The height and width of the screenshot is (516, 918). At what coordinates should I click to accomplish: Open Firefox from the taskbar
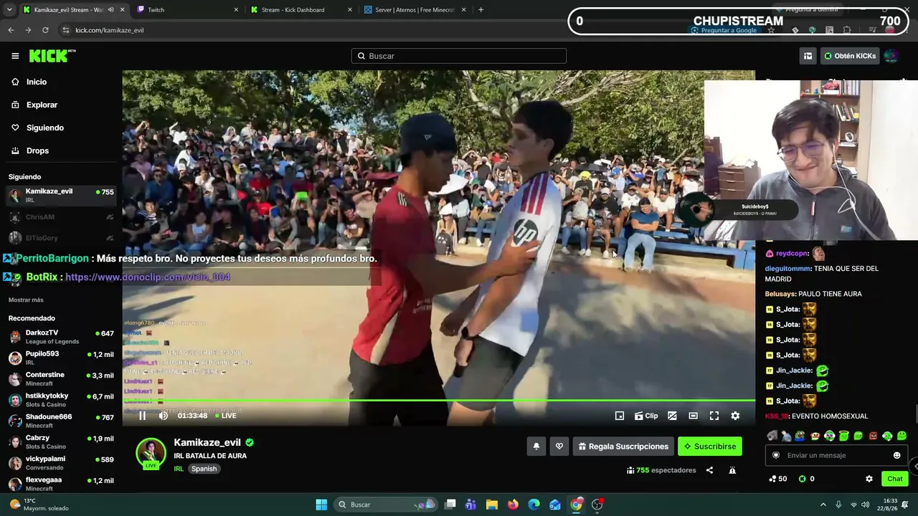coord(513,505)
